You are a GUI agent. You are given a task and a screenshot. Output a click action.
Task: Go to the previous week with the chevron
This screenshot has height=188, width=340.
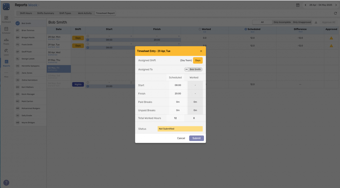(305, 5)
